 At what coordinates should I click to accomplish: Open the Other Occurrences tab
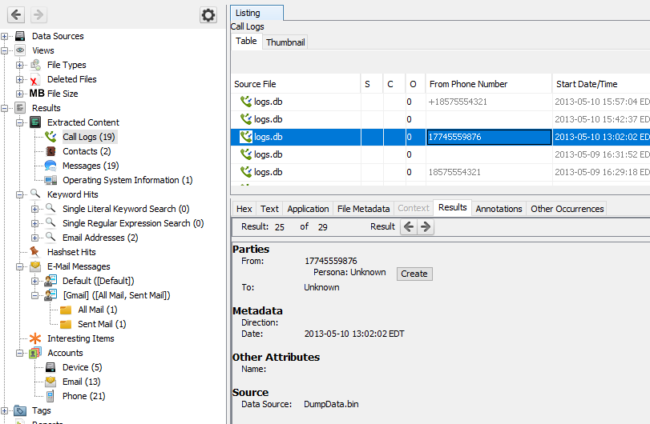click(x=567, y=209)
